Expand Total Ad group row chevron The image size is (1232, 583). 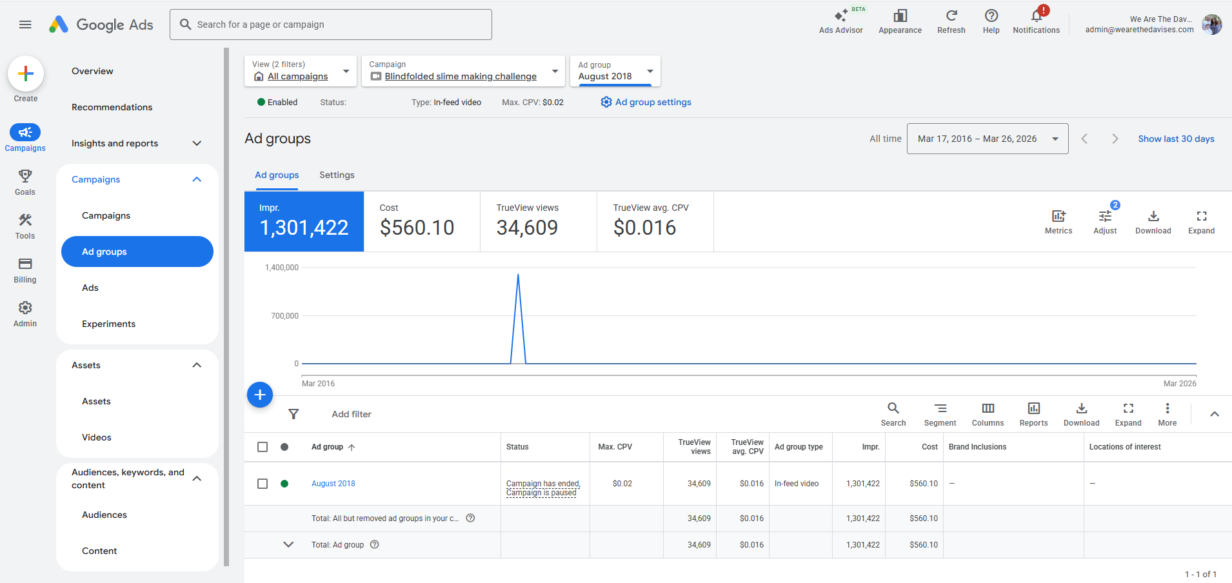[288, 544]
